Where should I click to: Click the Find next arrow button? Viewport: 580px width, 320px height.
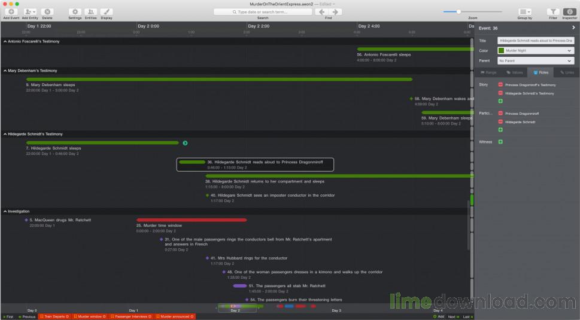(335, 12)
